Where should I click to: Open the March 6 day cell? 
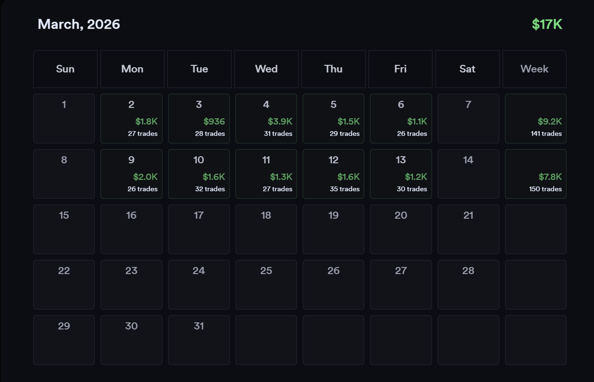coord(400,119)
